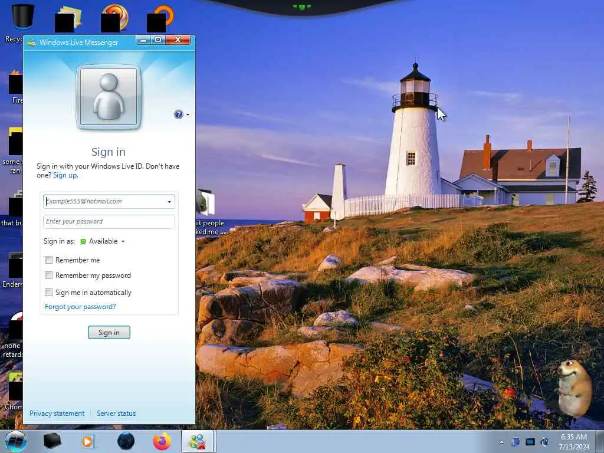Screen dimensions: 604x453
Task: Click the Messenger title bar buddy icon
Action: point(32,42)
